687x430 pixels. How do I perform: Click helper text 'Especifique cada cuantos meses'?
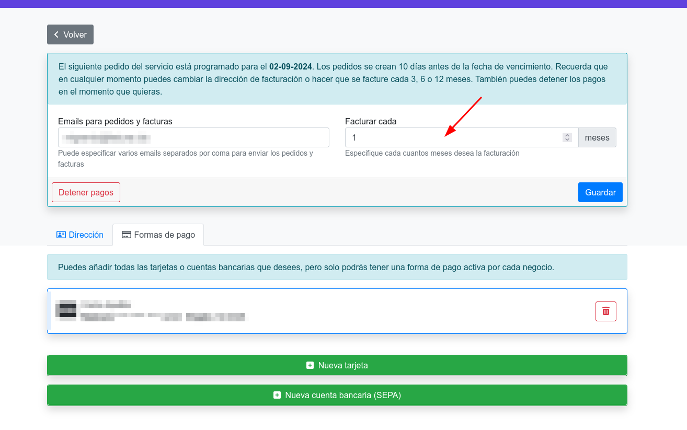(432, 153)
